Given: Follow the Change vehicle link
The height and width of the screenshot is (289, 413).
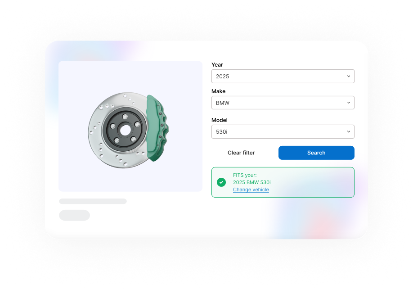Looking at the screenshot, I should [x=251, y=190].
